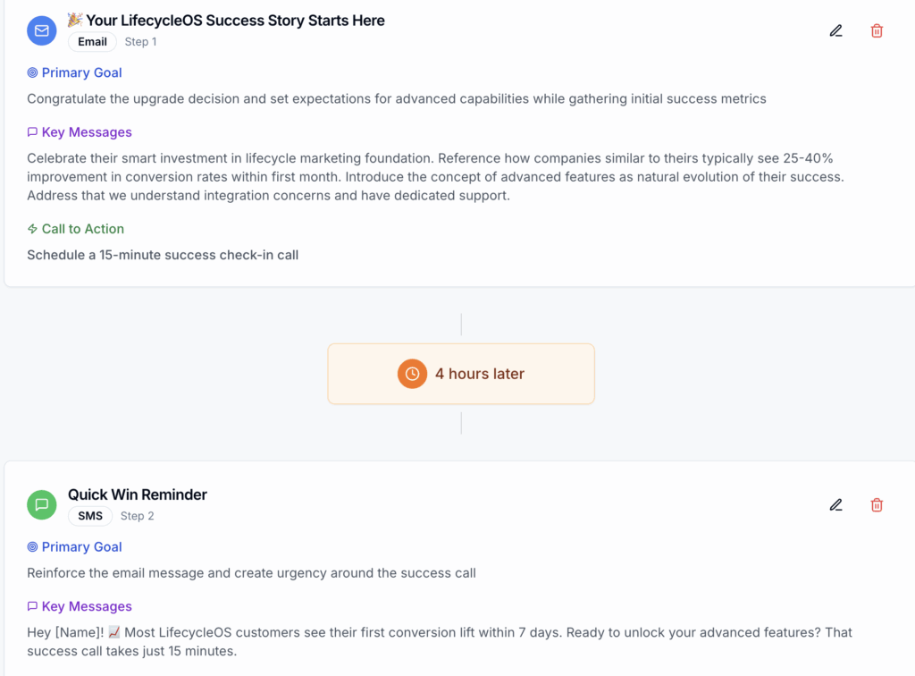Image resolution: width=915 pixels, height=676 pixels.
Task: Select the SMS channel badge
Action: (x=90, y=516)
